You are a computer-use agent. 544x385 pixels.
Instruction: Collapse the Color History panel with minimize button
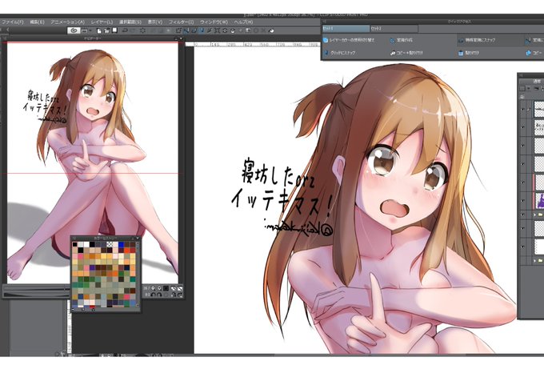(133, 239)
